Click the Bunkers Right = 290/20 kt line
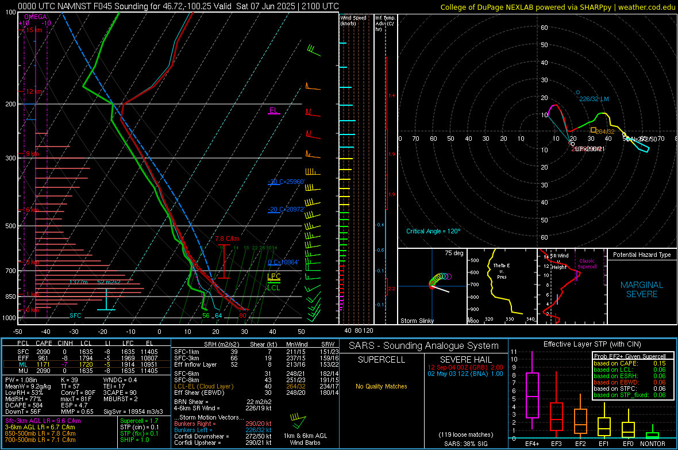This screenshot has height=450, width=678. (223, 424)
